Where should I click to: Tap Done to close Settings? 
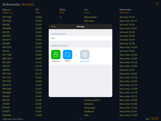pyautogui.click(x=53, y=27)
